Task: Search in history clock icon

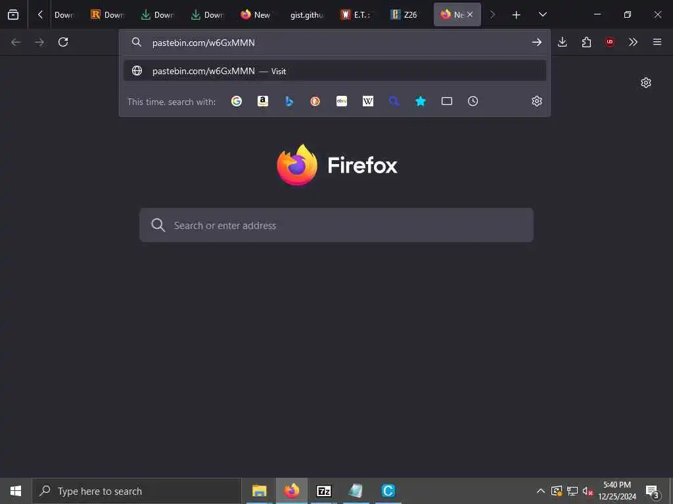Action: point(473,101)
